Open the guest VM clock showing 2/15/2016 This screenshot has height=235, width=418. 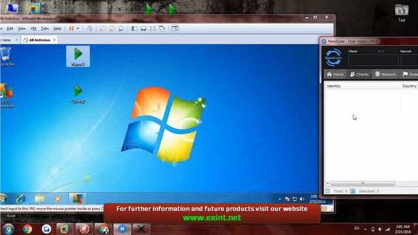317,199
